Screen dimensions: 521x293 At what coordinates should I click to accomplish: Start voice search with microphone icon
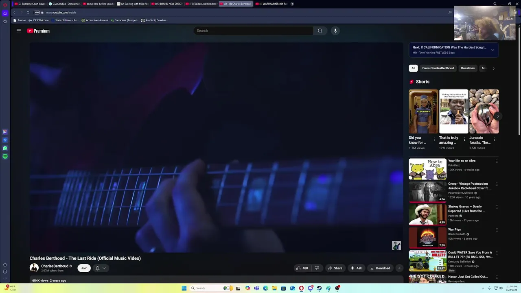[335, 31]
